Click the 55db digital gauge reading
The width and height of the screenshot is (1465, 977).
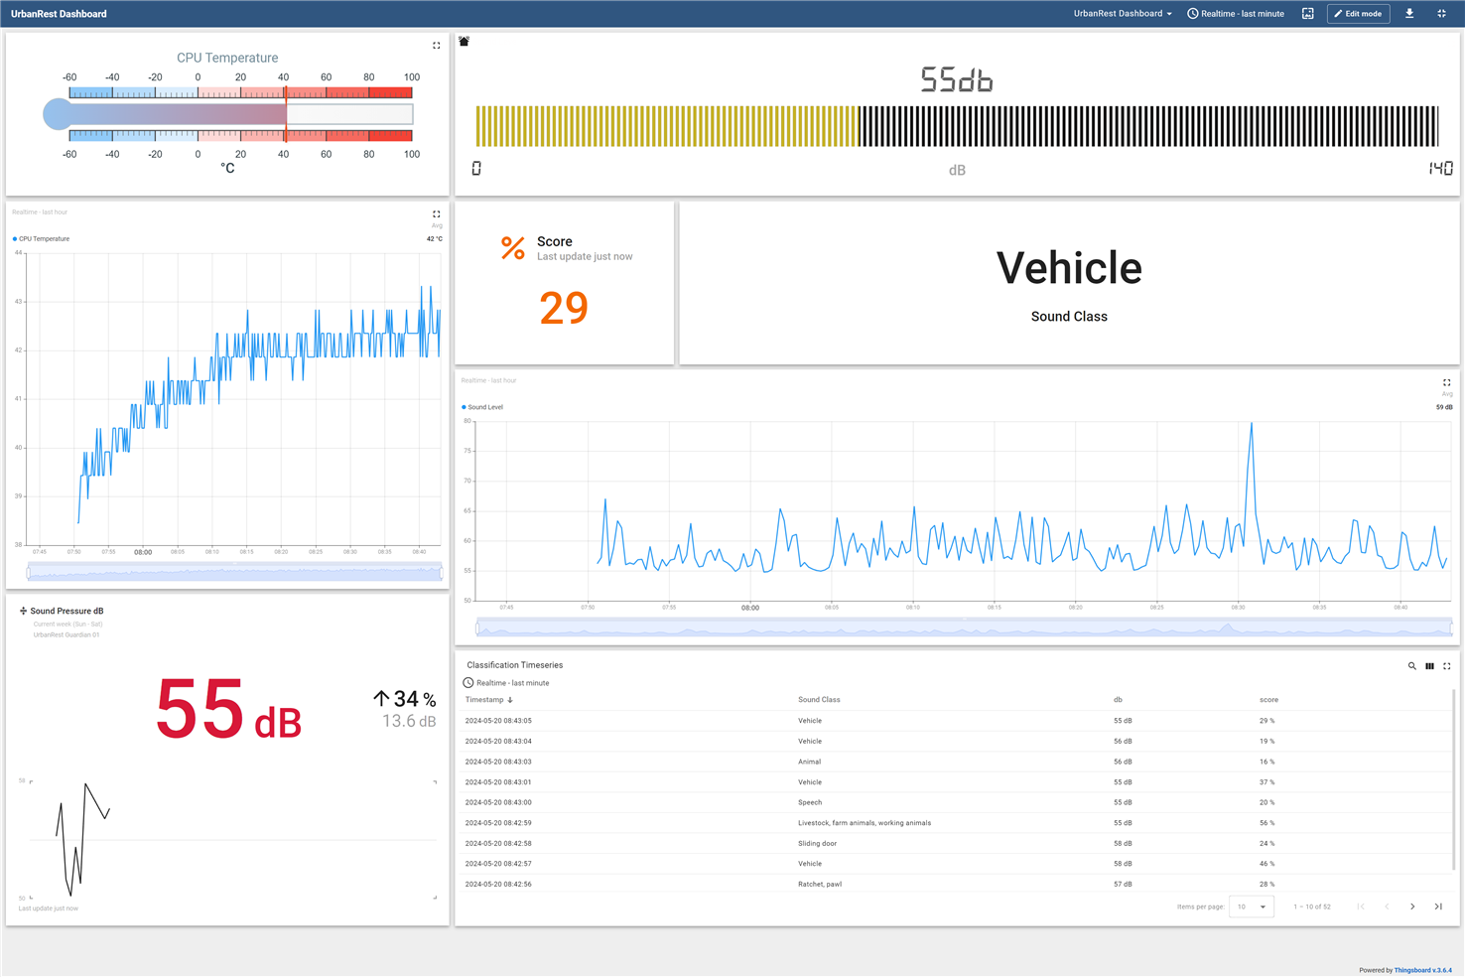[x=957, y=80]
